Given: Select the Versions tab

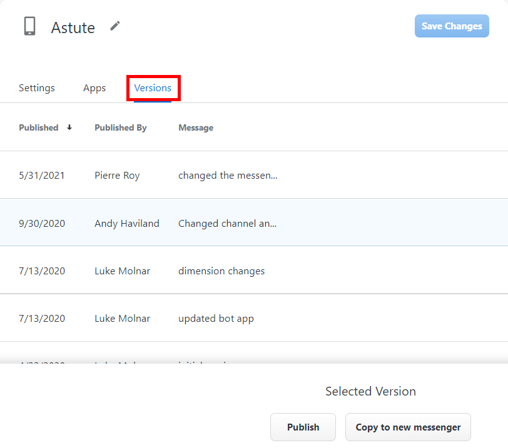Looking at the screenshot, I should (x=153, y=88).
